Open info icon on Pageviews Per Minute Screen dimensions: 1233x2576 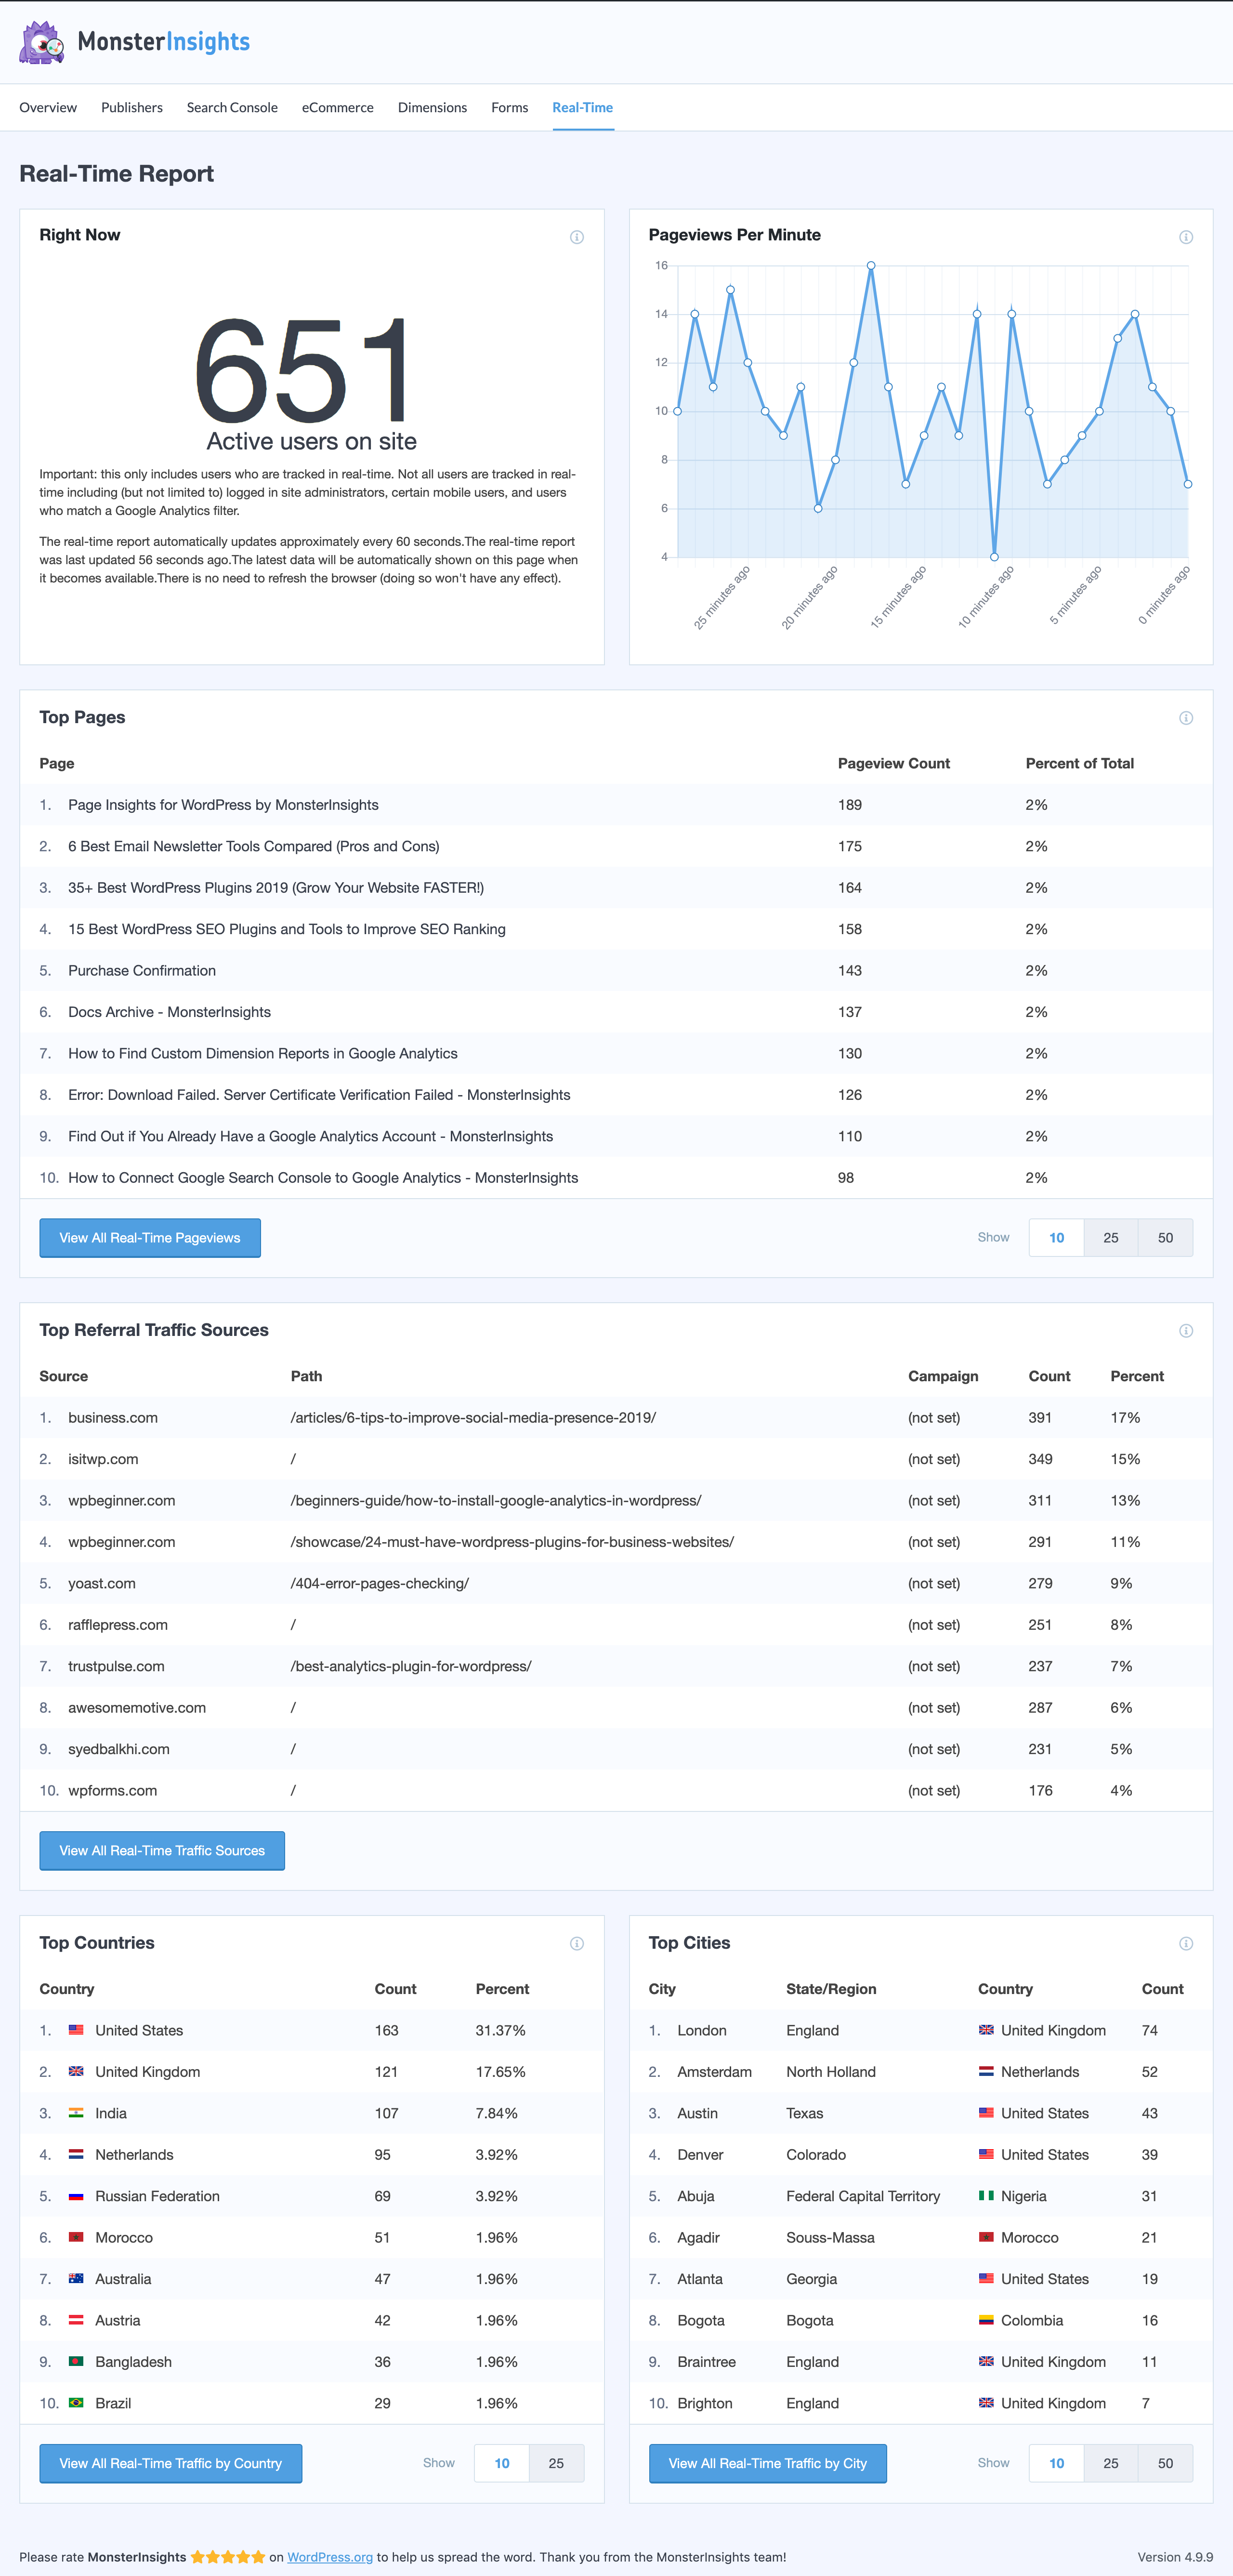tap(1185, 237)
